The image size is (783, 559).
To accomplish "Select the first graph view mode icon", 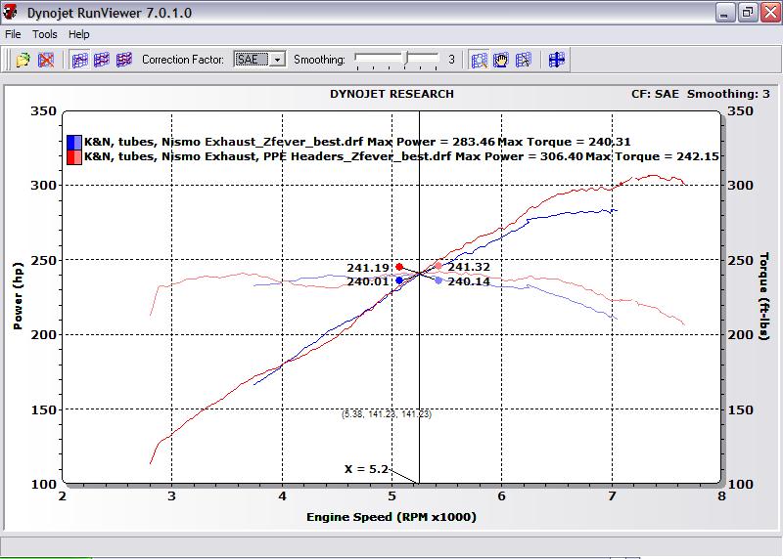I will pyautogui.click(x=80, y=60).
